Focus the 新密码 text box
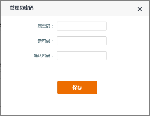Viewport: 150px width, 116px height. coord(82,41)
